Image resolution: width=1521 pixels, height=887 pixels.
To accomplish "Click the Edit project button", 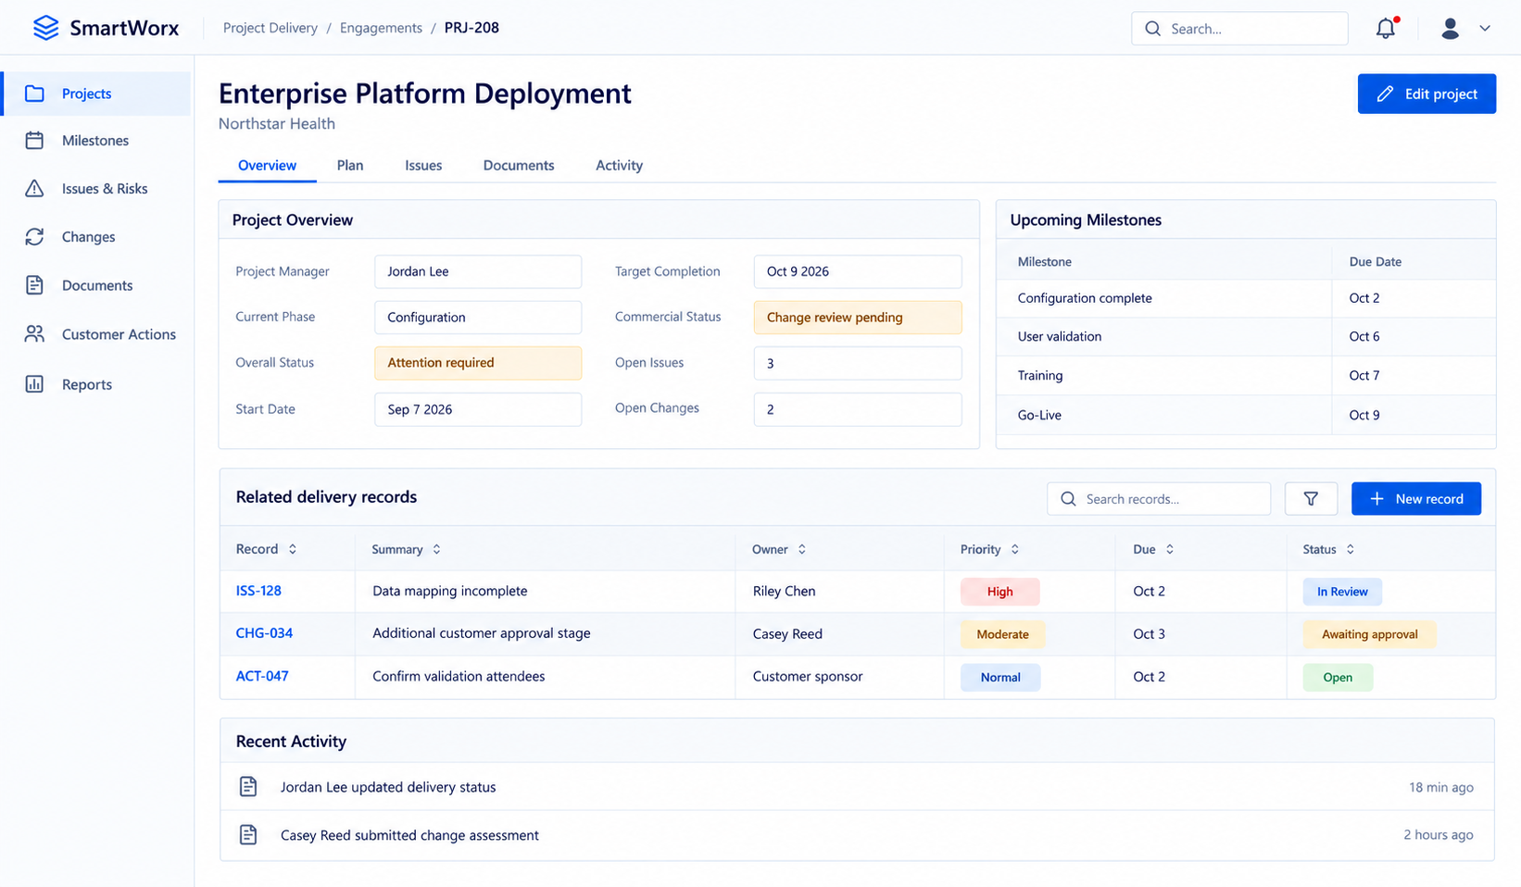I will [x=1427, y=94].
